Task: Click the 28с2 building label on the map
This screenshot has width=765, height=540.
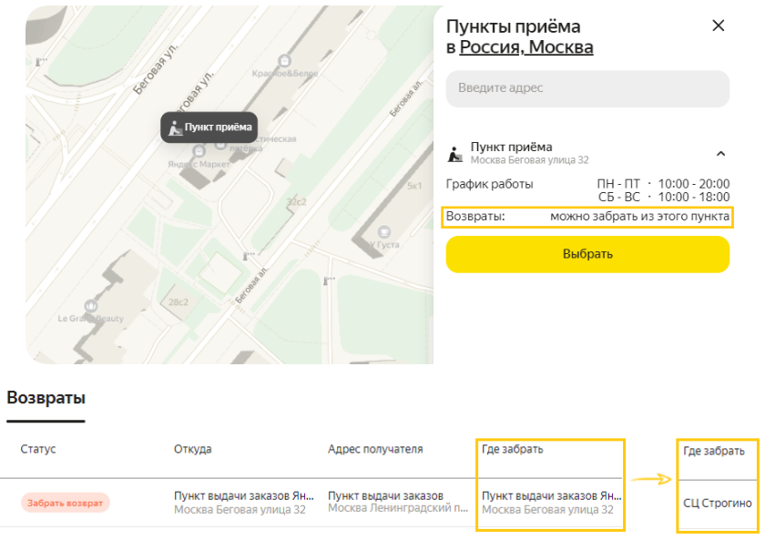Action: [178, 302]
